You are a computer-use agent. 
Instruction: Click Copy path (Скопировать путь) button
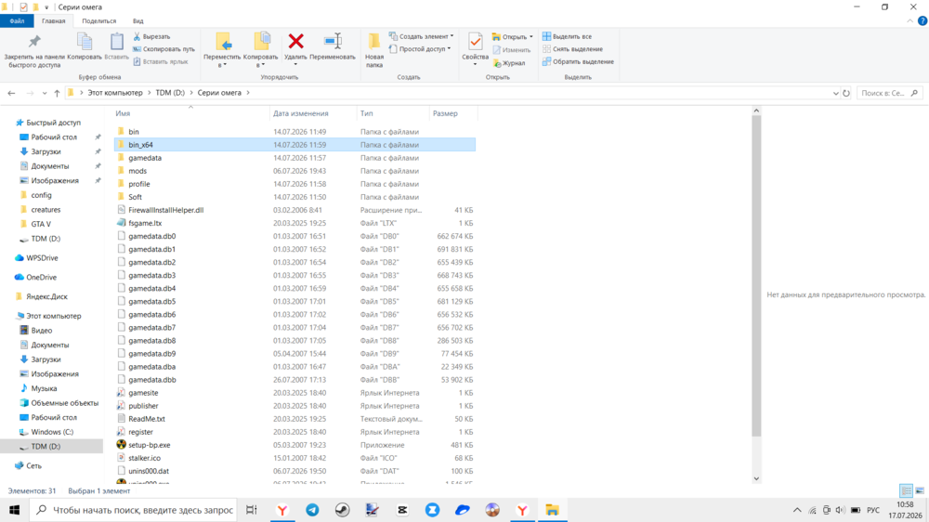164,49
